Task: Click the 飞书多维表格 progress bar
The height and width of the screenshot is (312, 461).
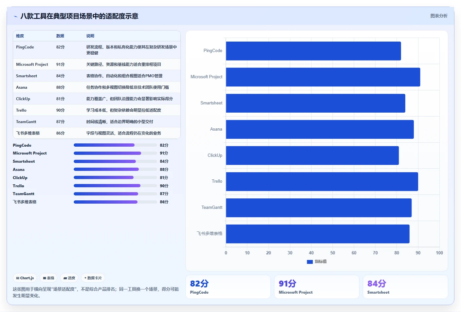Action: (115, 202)
